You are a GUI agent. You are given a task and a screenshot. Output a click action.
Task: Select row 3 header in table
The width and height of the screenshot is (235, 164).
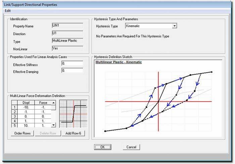[x=14, y=116]
